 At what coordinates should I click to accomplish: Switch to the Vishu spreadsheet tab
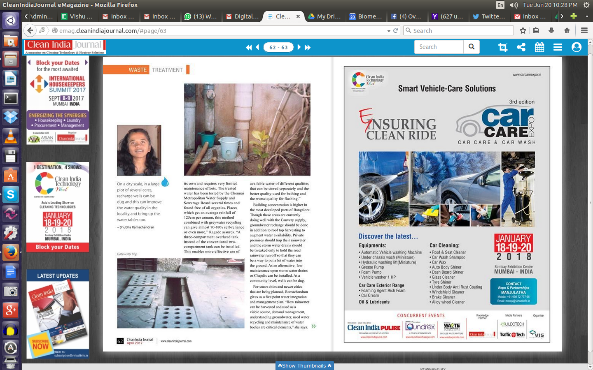[x=77, y=16]
